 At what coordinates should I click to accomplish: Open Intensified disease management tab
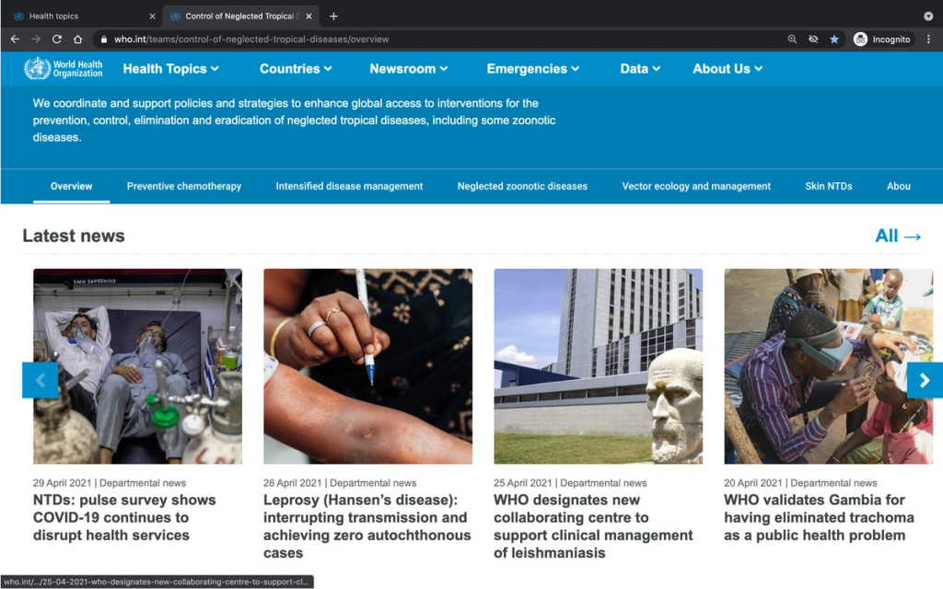pyautogui.click(x=349, y=186)
